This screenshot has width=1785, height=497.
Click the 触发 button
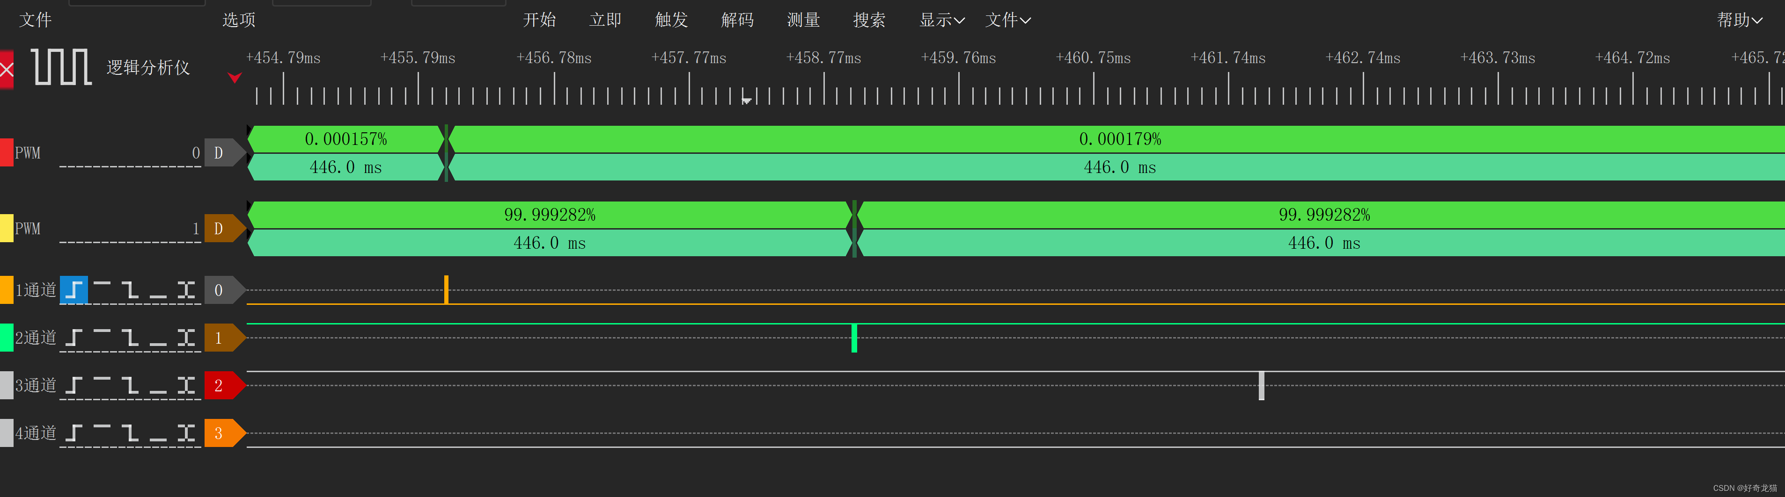click(x=671, y=20)
